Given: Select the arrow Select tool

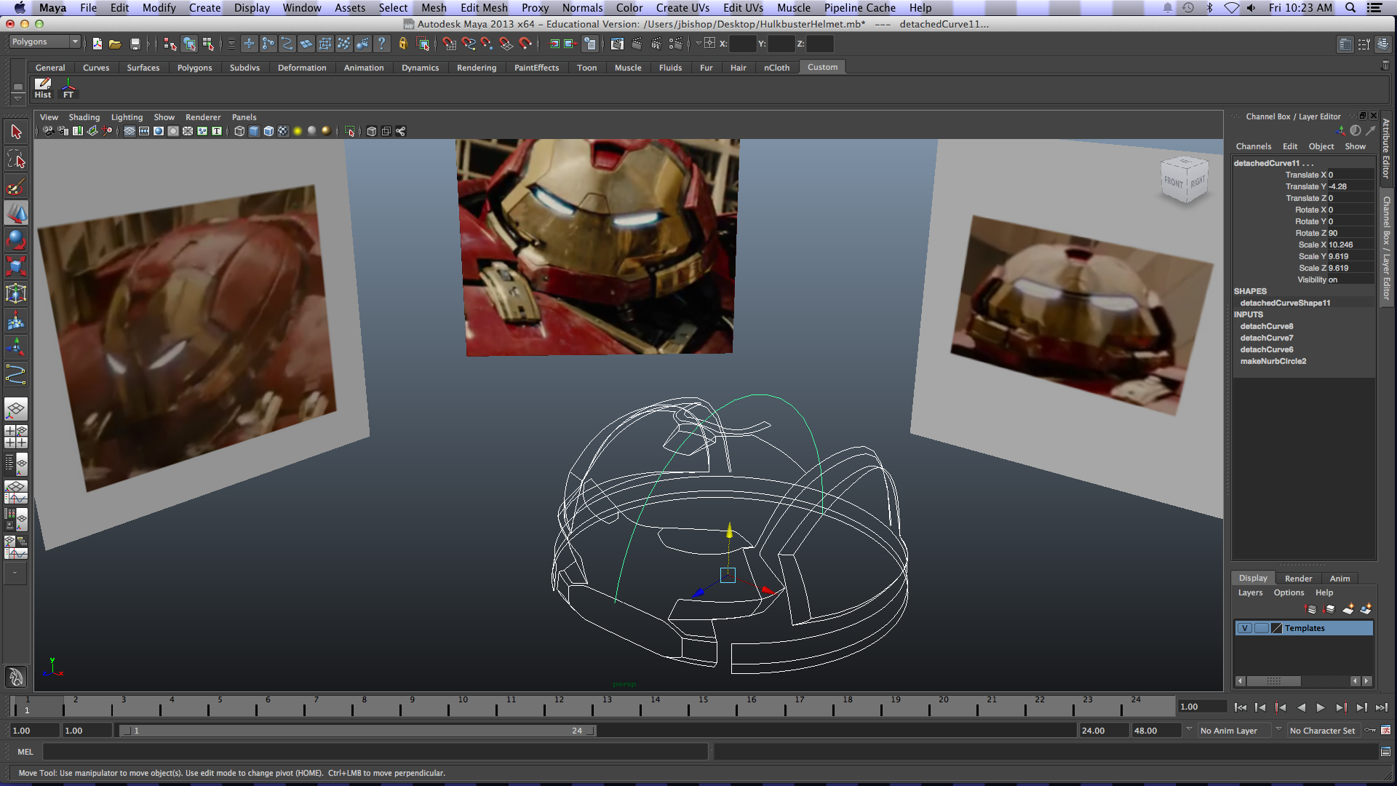Looking at the screenshot, I should 16,132.
